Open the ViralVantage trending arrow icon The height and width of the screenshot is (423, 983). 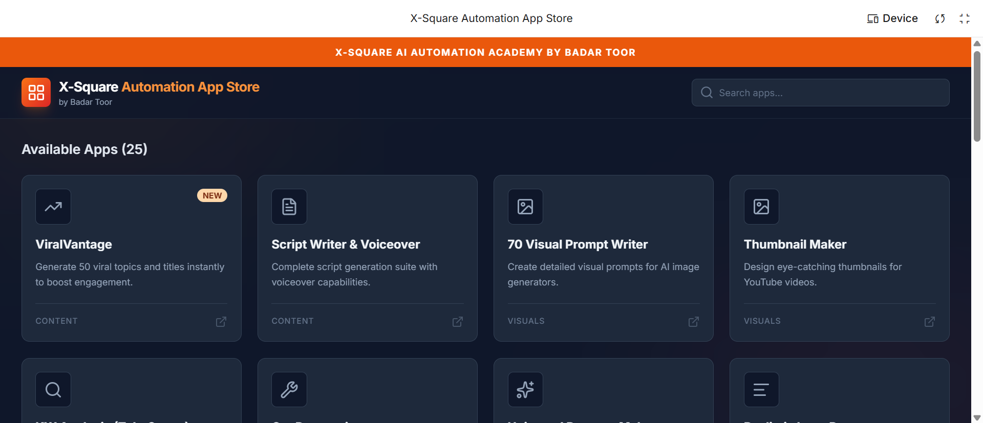point(53,207)
